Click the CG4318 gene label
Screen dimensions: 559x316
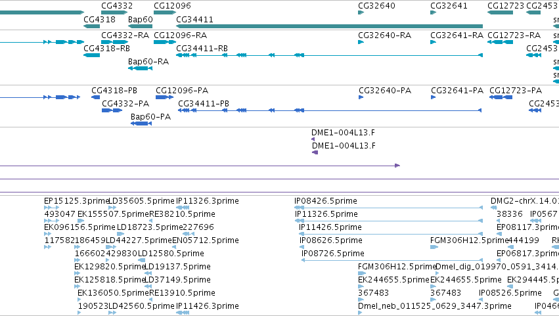(x=99, y=19)
